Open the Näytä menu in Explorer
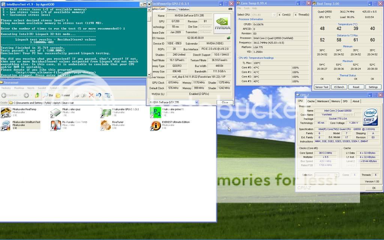This screenshot has height=240, width=384. click(31, 88)
